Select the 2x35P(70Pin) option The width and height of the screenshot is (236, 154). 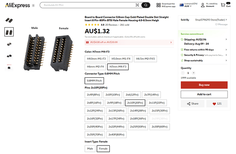point(95,135)
